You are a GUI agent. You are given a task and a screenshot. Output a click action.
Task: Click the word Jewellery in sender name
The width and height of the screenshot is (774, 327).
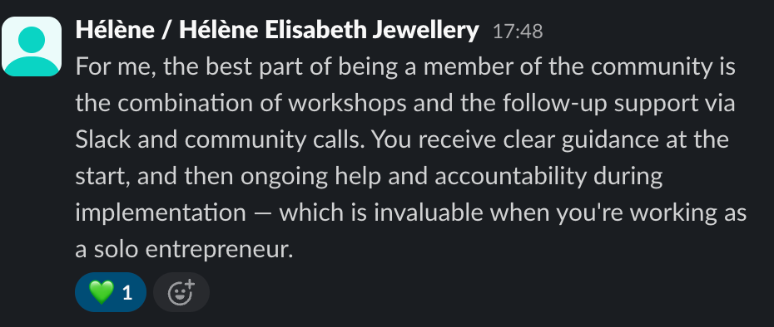pos(425,31)
